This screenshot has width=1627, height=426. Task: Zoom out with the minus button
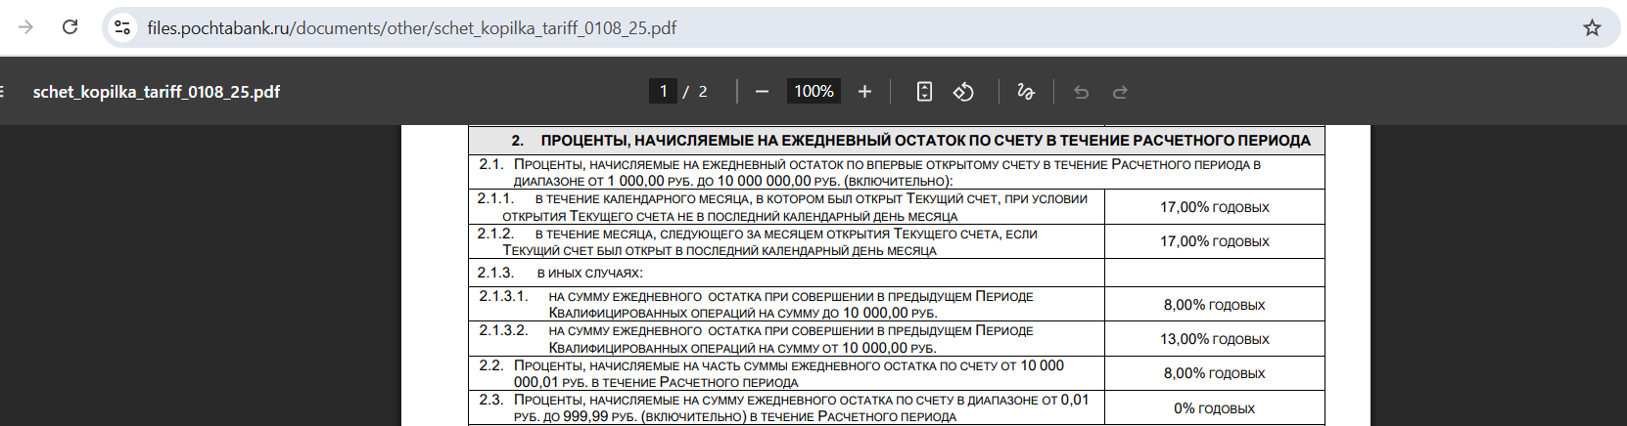click(x=762, y=91)
